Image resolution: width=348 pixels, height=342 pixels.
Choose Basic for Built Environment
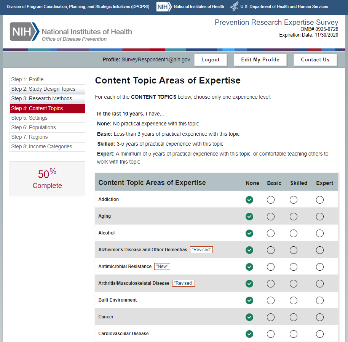coord(271,300)
